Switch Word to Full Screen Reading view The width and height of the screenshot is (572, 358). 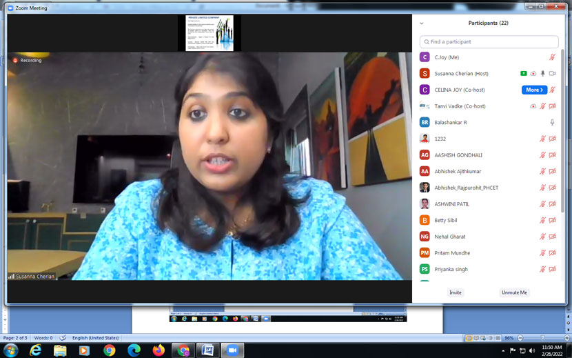(x=476, y=338)
